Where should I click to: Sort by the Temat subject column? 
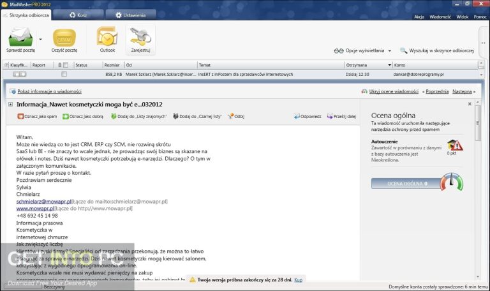pos(205,65)
